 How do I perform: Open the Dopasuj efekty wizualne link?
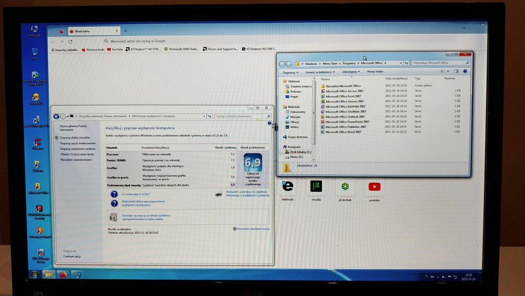point(75,137)
